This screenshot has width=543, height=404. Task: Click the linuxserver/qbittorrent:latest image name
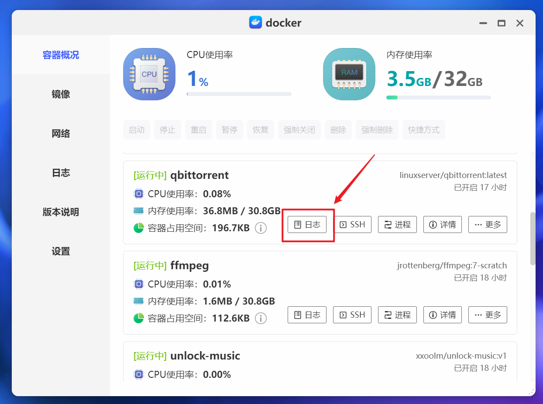(454, 175)
